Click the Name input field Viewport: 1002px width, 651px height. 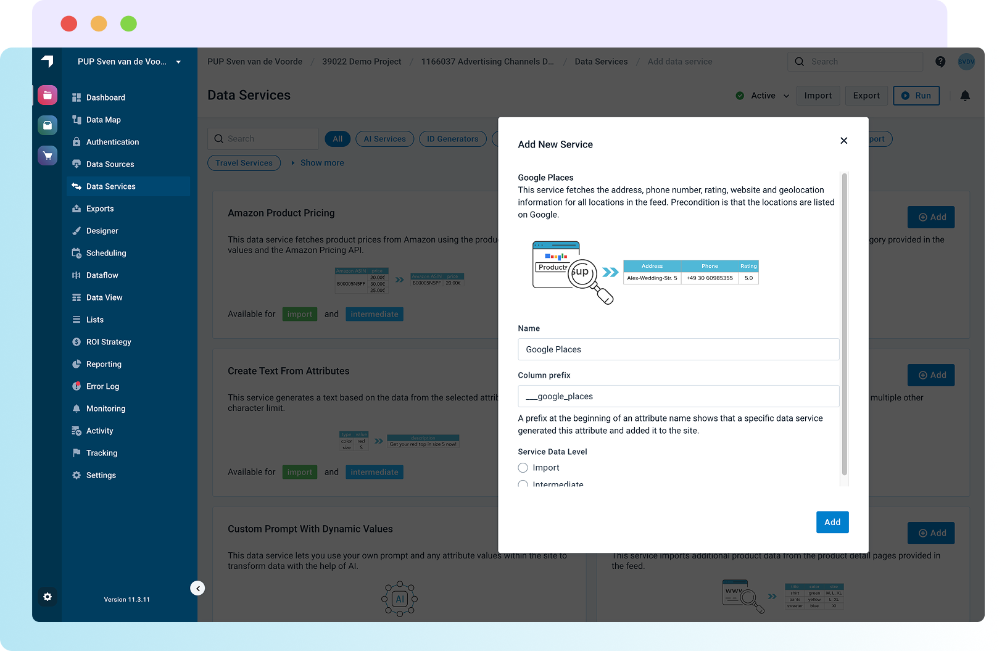679,349
